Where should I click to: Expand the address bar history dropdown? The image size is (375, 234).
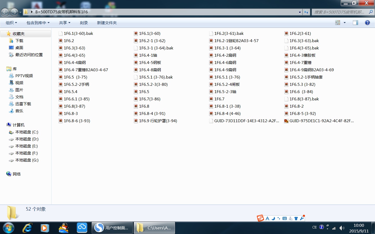click(x=300, y=12)
